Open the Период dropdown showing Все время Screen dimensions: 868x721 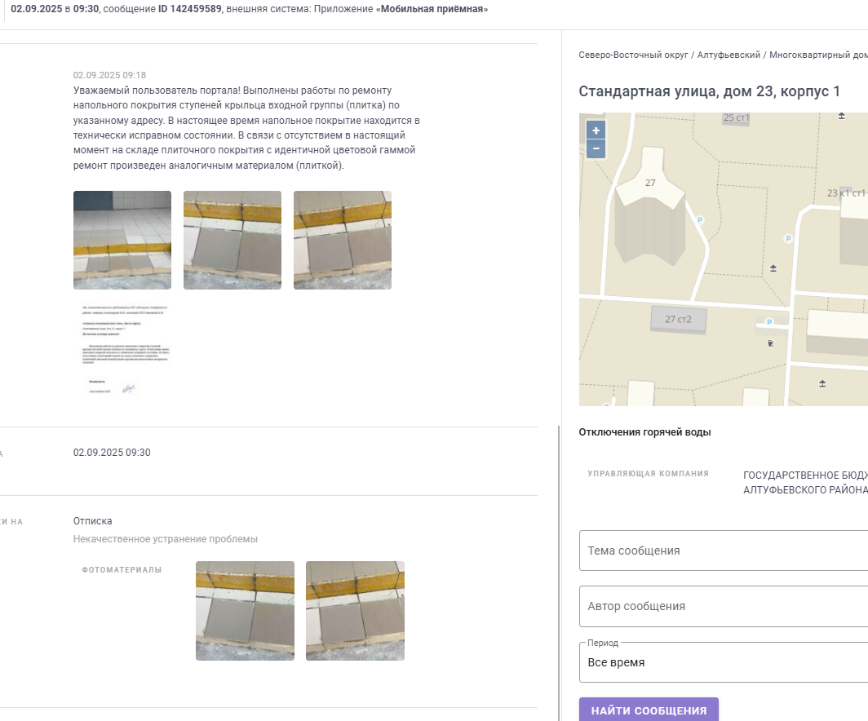pos(724,662)
